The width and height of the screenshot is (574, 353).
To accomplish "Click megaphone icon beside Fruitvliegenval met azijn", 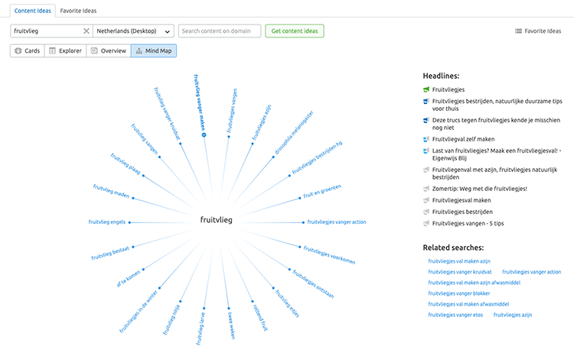I will click(426, 170).
